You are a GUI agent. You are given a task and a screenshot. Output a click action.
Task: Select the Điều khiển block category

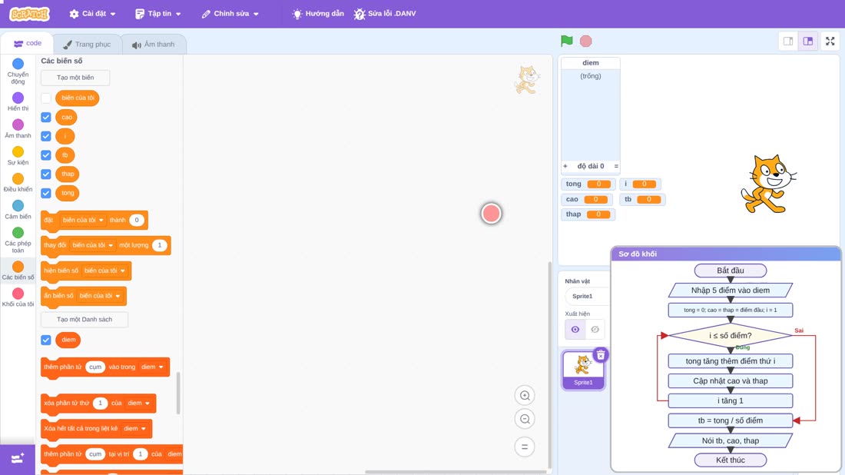coord(18,182)
